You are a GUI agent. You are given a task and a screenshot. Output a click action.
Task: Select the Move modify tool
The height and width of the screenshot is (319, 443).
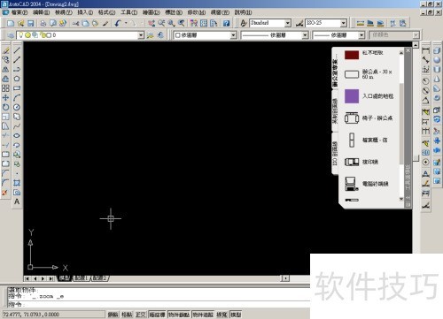pyautogui.click(x=5, y=97)
